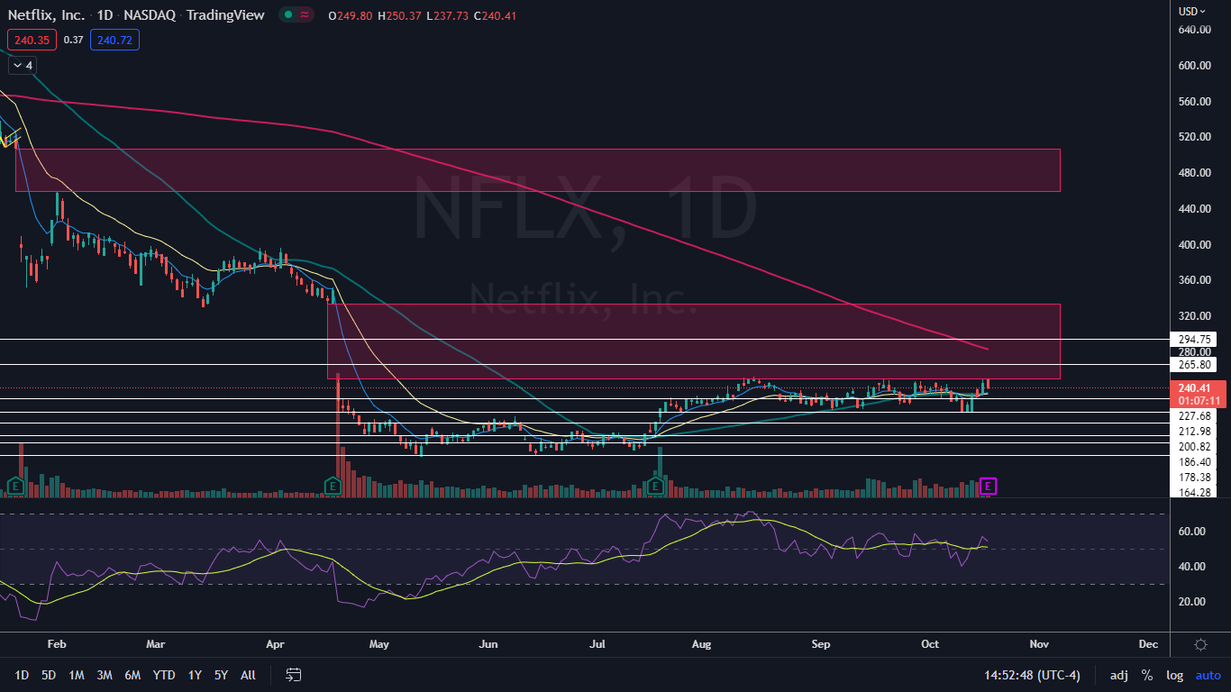Toggle percent scale mode
This screenshot has width=1231, height=692.
point(1147,675)
